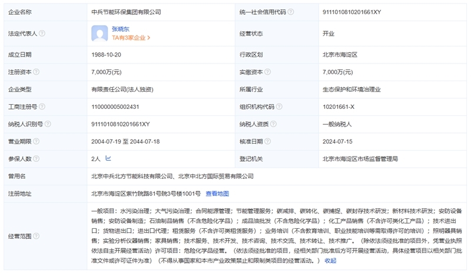Screen dimensions: 471x273
Task: Click the unified credit code 9111010810201661XY
Action: click(352, 12)
